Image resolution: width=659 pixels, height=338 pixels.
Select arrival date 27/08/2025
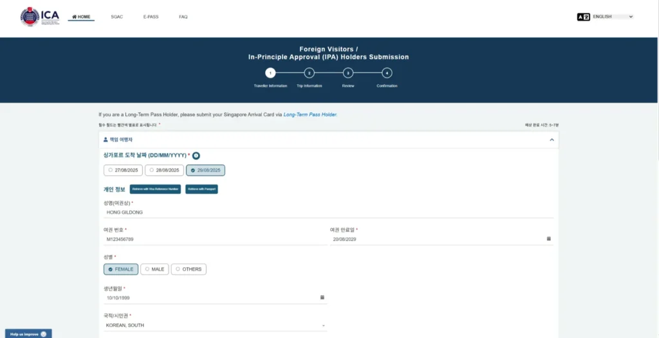click(x=123, y=170)
